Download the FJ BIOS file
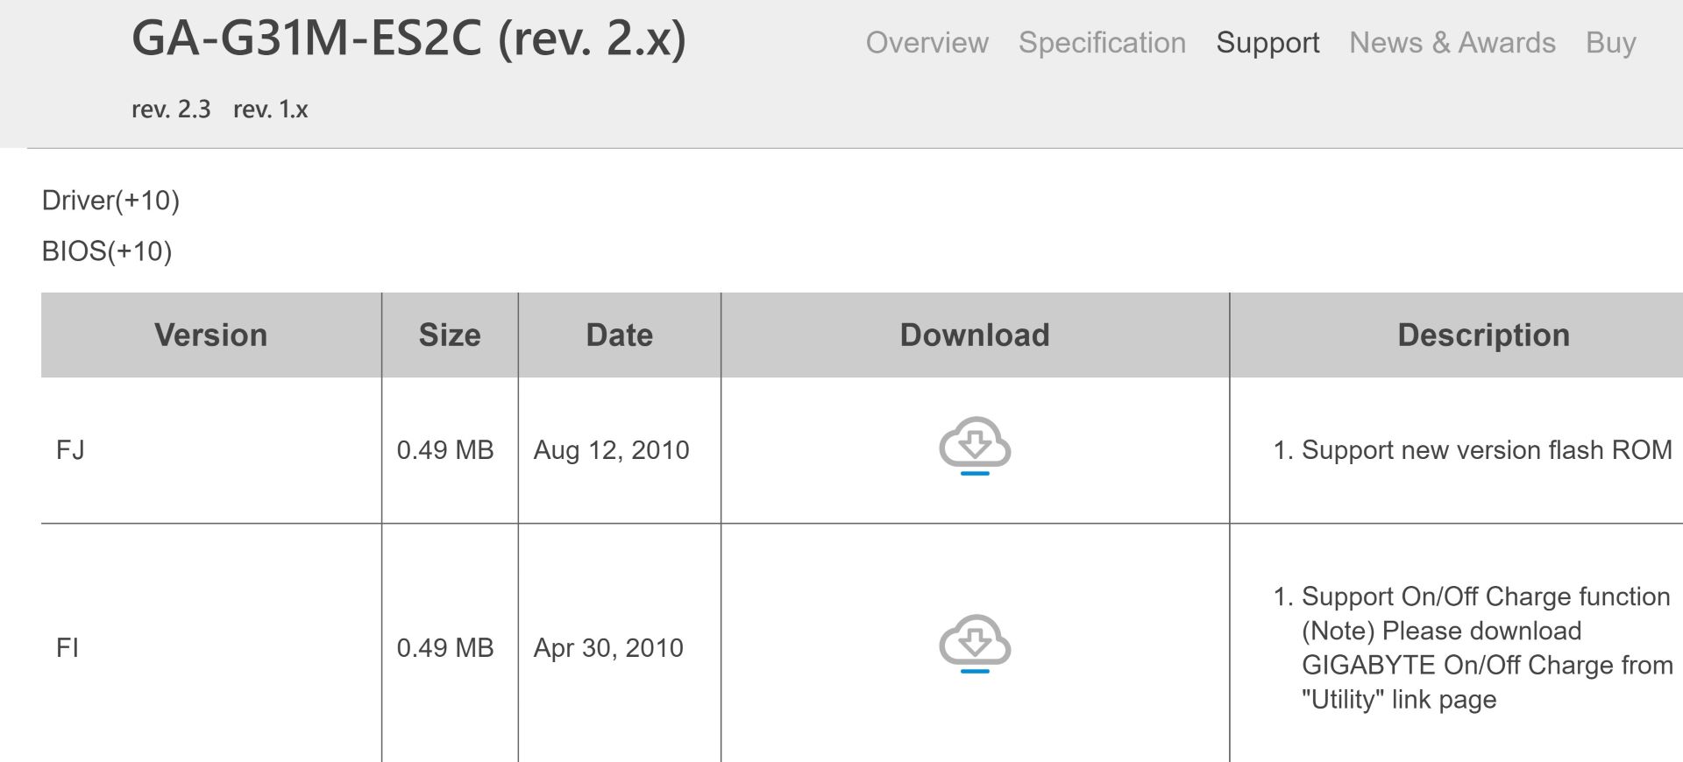 975,447
